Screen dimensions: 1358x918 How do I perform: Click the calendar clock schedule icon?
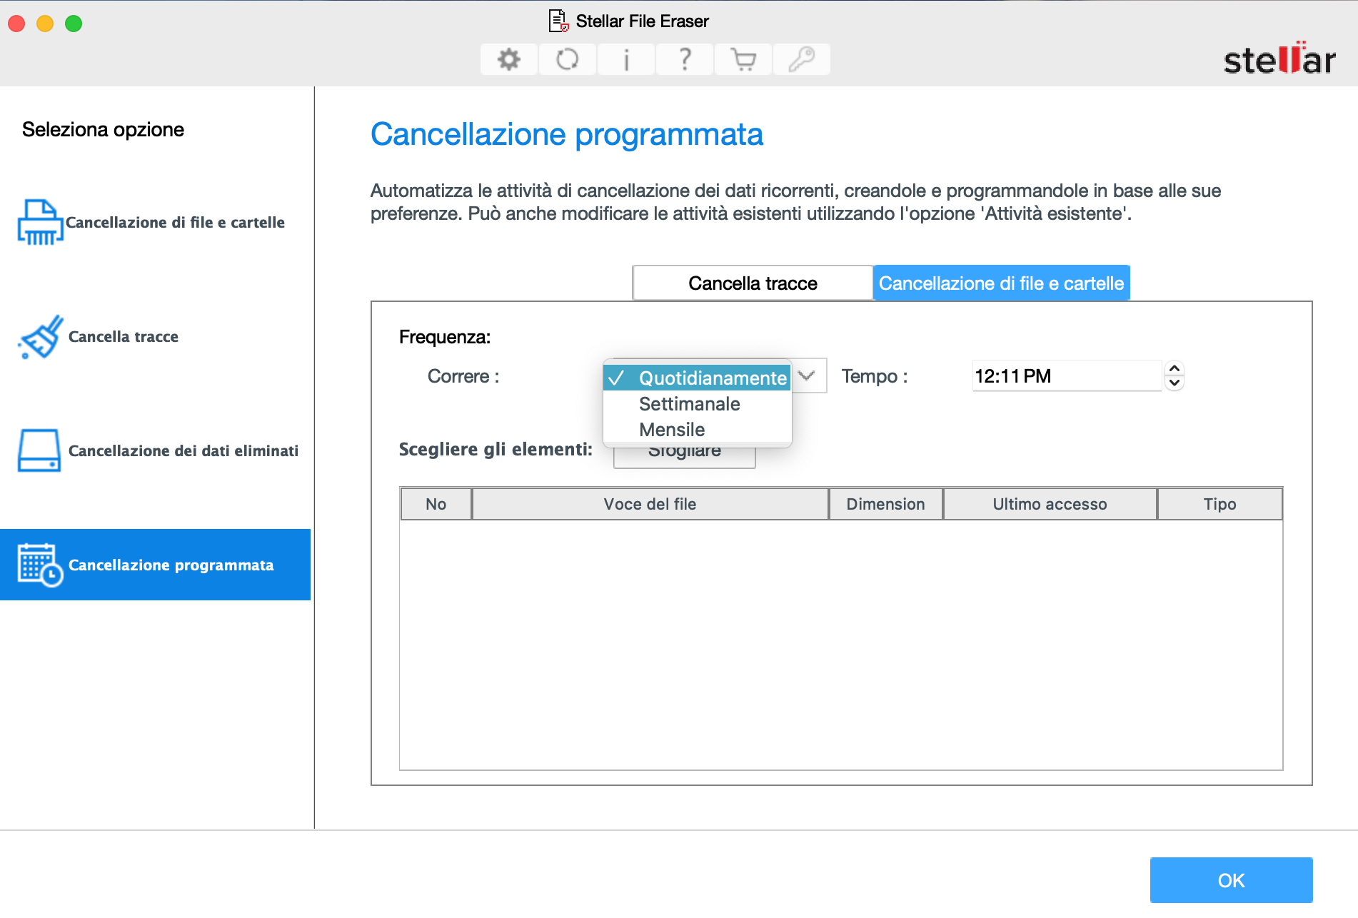(x=40, y=565)
